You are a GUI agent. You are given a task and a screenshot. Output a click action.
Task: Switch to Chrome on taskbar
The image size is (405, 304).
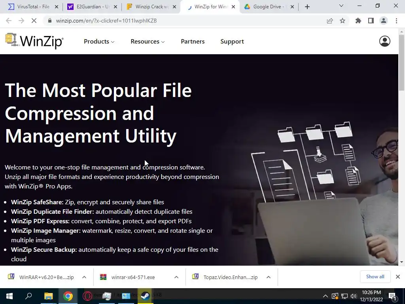point(68,296)
